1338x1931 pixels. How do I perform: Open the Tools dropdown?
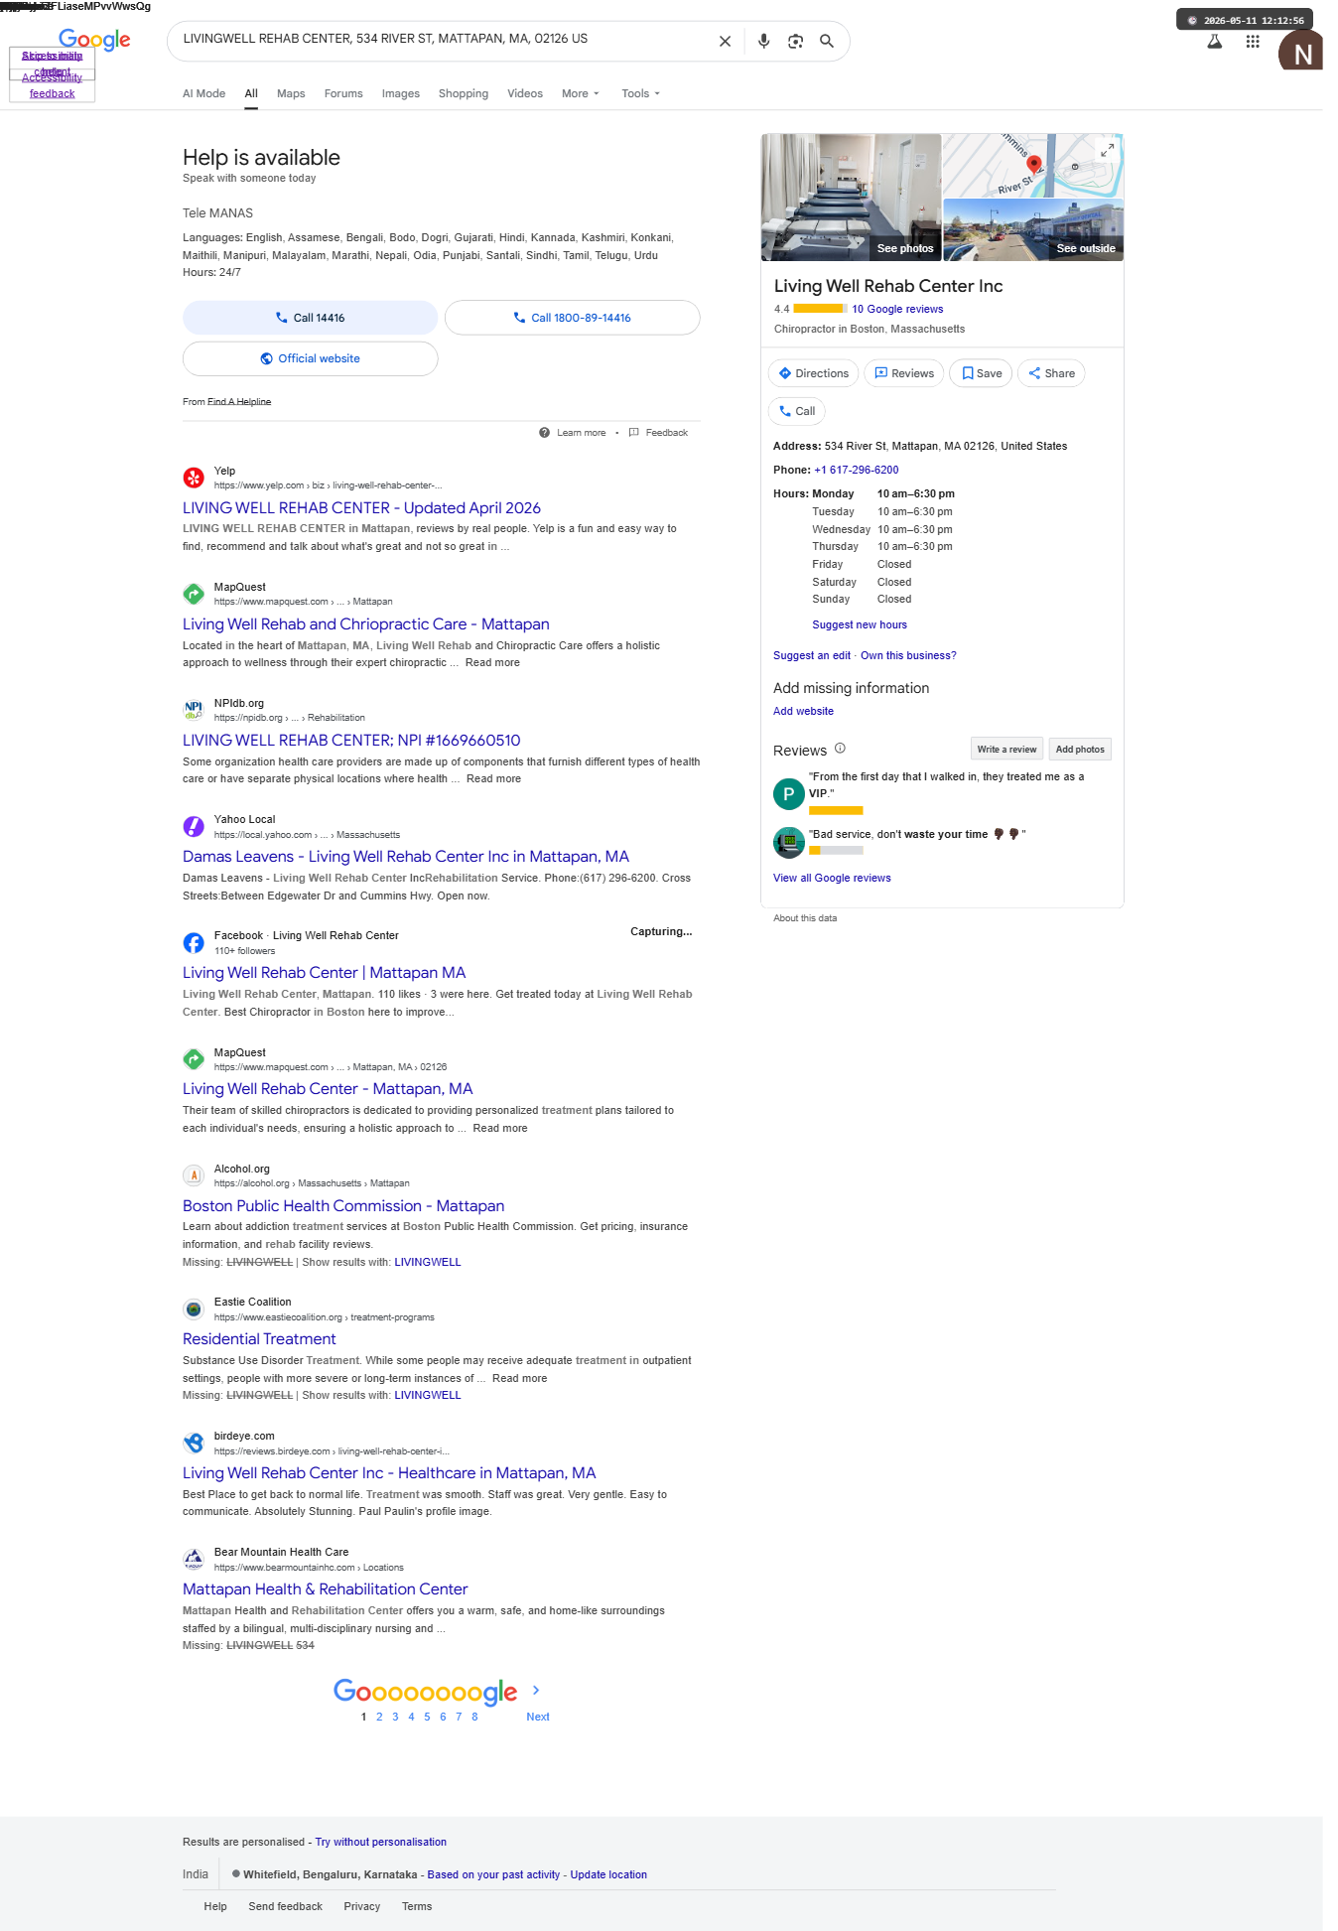[640, 93]
